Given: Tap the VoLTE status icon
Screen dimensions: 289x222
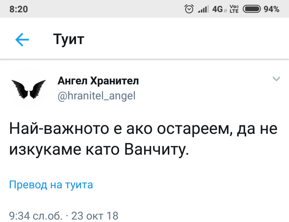Looking at the screenshot, I should (x=234, y=9).
